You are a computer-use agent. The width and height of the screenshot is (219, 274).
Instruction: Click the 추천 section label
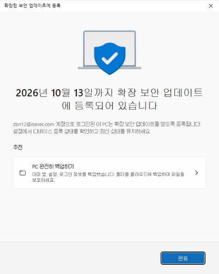click(x=17, y=147)
